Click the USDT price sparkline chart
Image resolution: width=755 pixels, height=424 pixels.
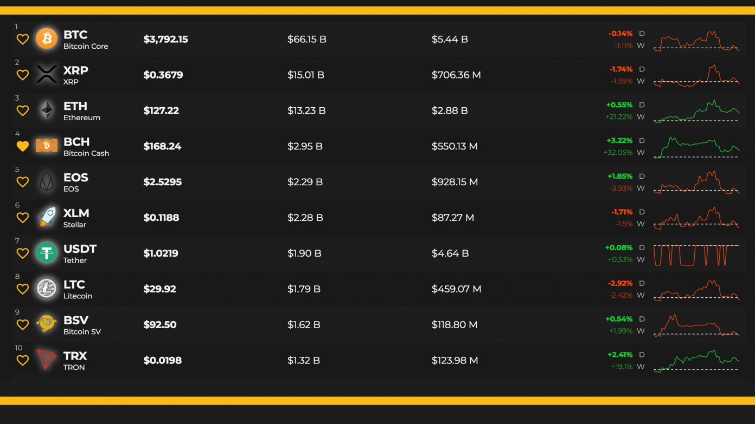click(696, 255)
